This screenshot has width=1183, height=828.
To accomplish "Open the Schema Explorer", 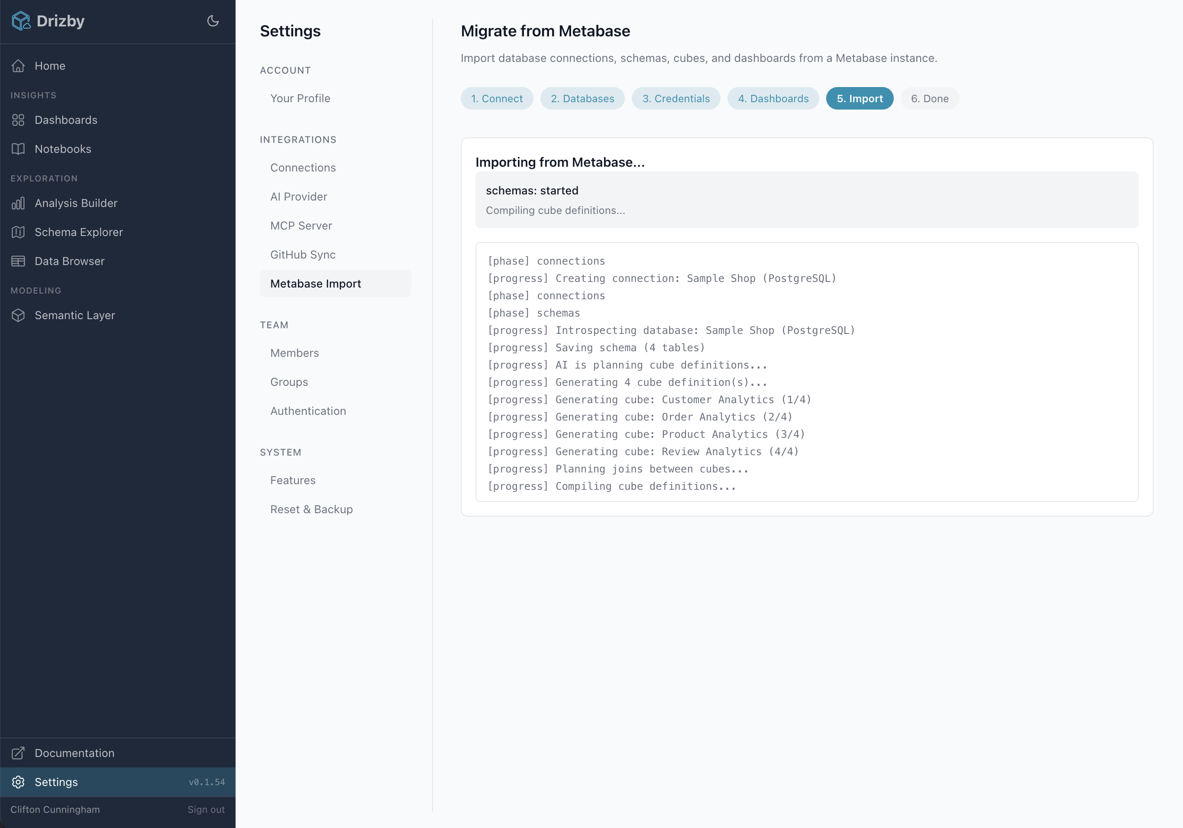I will [x=79, y=232].
